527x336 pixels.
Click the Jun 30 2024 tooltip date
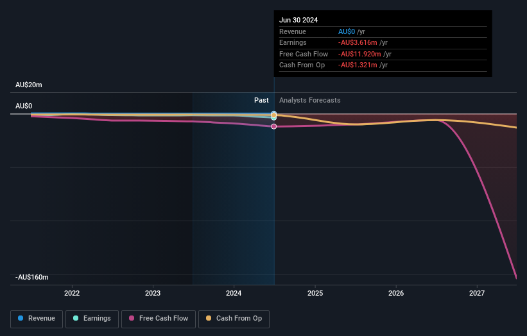298,20
